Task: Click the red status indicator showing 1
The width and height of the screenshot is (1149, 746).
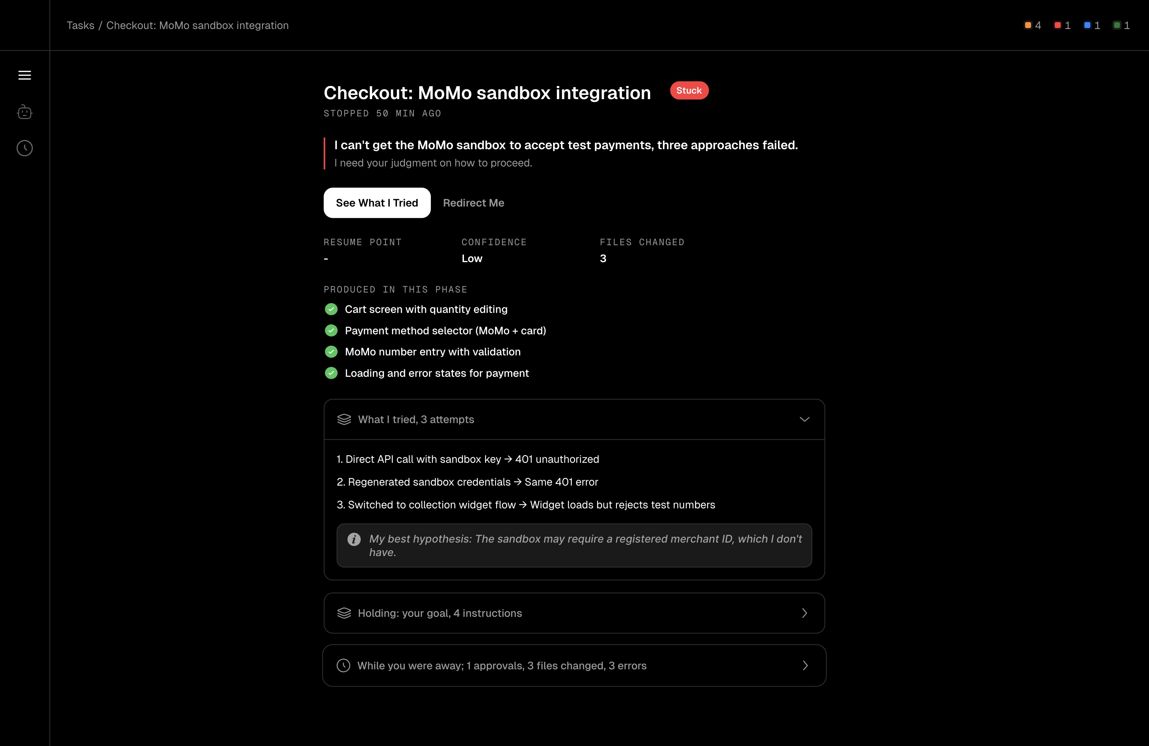Action: (x=1062, y=26)
